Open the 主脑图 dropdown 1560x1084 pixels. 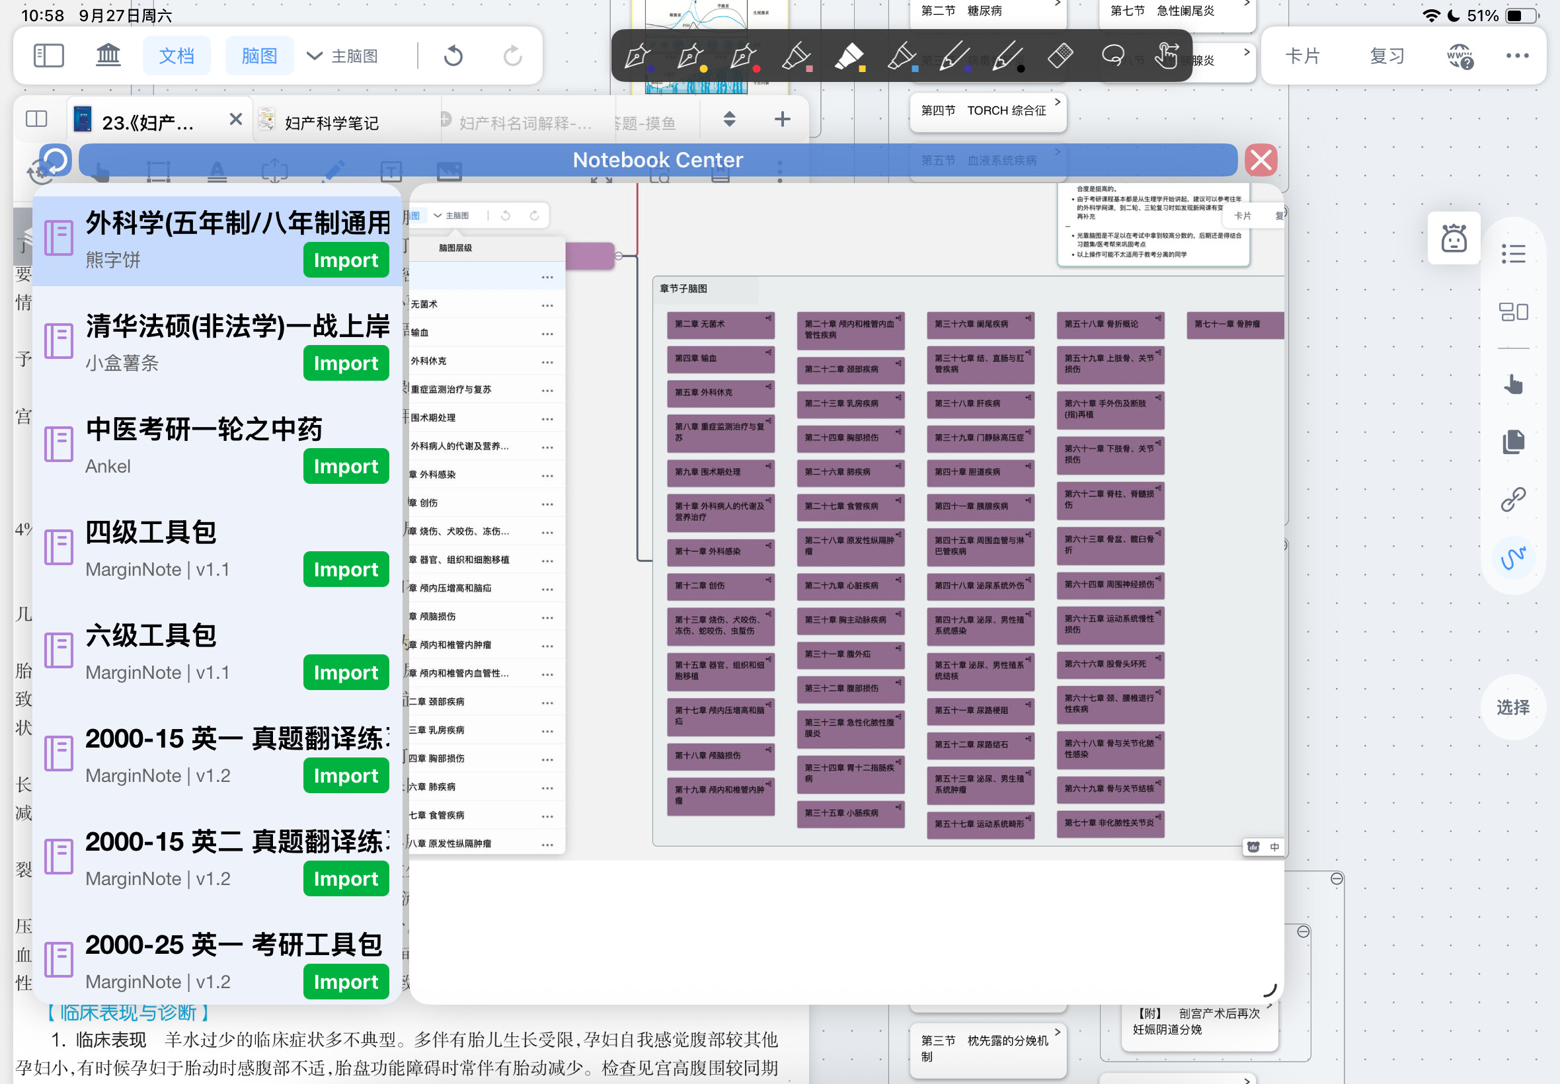click(343, 56)
